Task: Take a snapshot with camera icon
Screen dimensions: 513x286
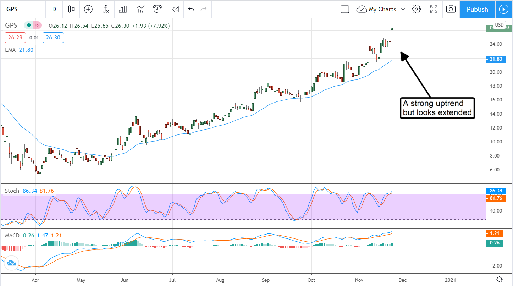Action: click(451, 9)
